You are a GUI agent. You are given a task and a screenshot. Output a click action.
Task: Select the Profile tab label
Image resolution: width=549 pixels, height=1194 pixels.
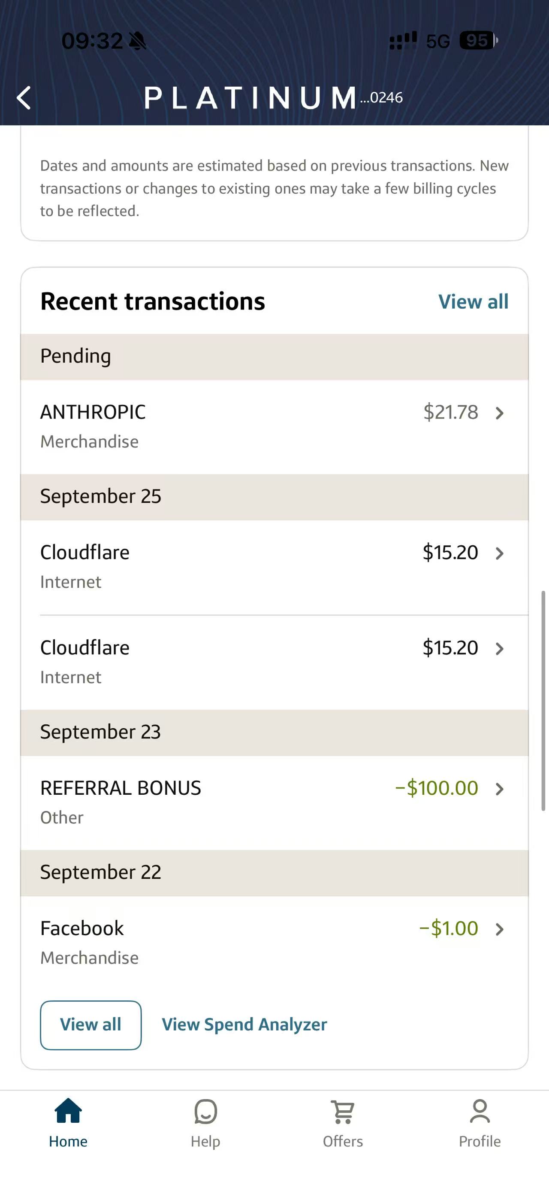pos(480,1141)
